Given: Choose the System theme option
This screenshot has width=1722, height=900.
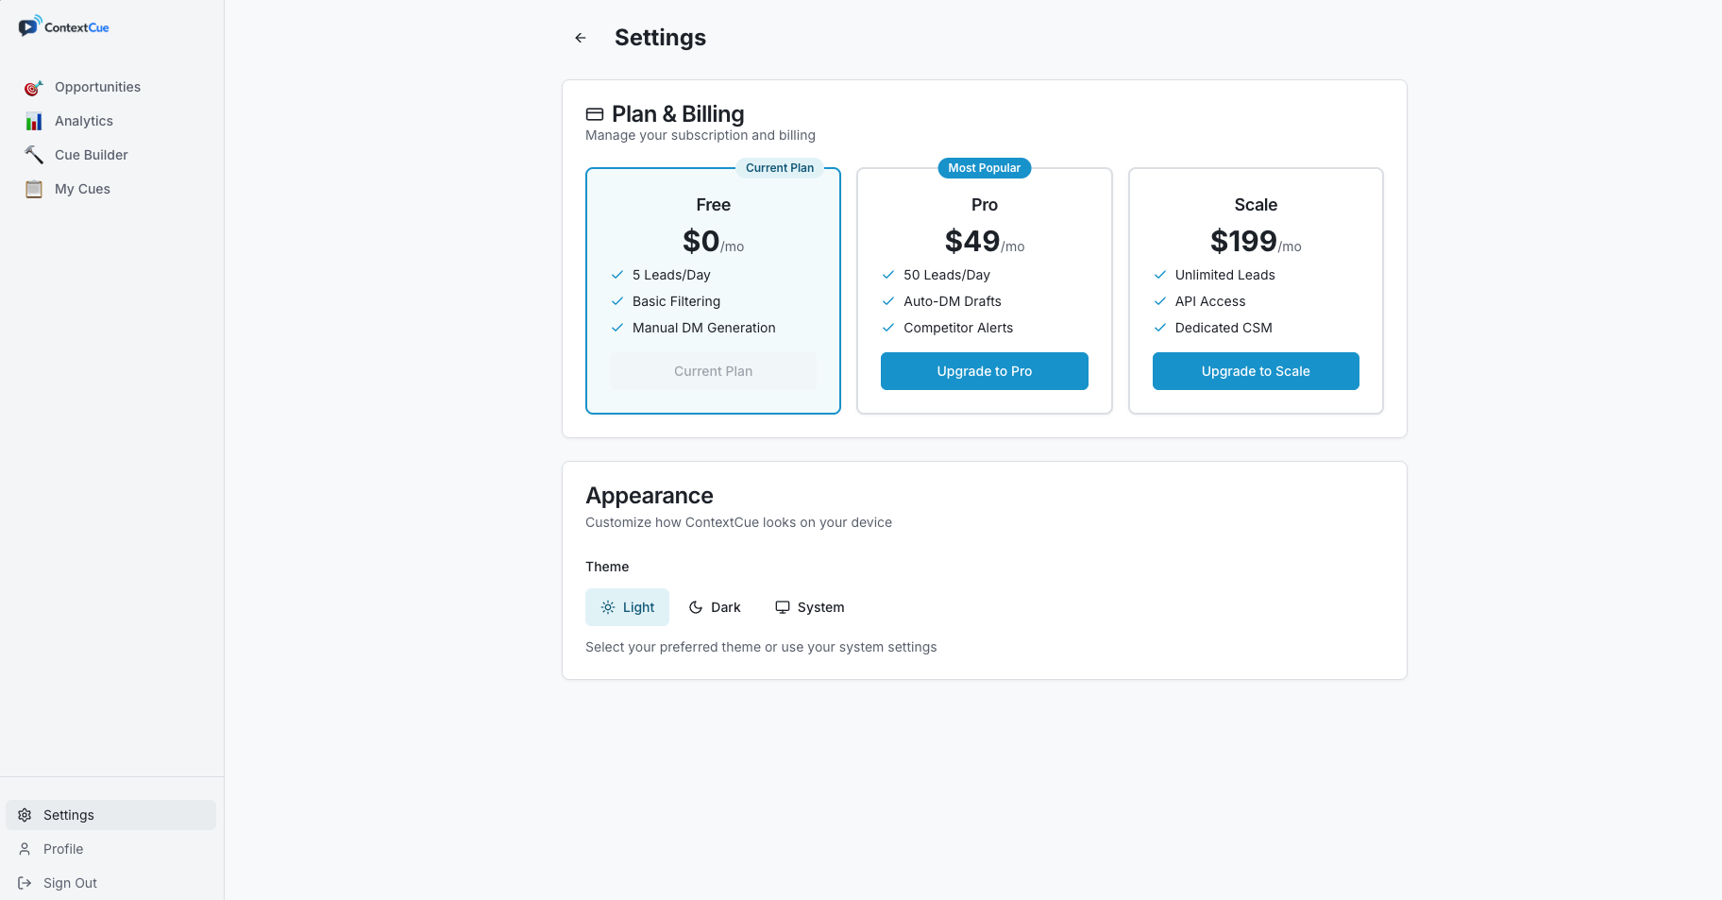Looking at the screenshot, I should click(x=810, y=607).
